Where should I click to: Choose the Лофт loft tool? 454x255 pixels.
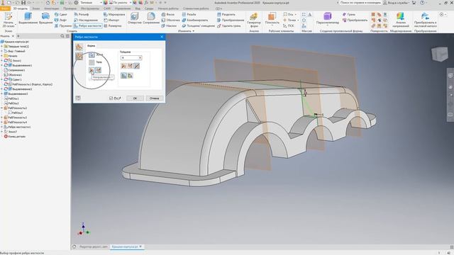click(x=61, y=20)
